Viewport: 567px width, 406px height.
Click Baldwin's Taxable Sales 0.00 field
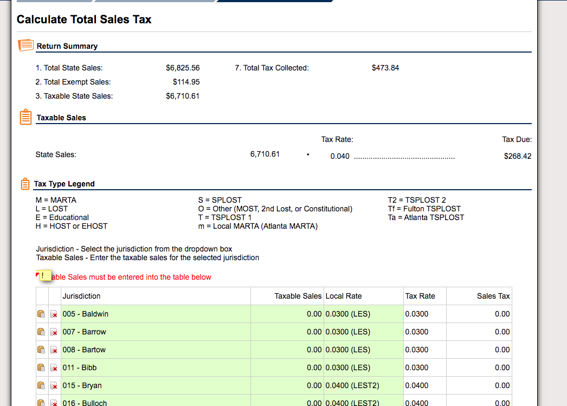tap(287, 314)
